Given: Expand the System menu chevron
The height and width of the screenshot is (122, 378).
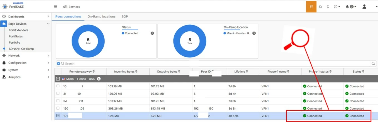Looking at the screenshot, I should [48, 70].
